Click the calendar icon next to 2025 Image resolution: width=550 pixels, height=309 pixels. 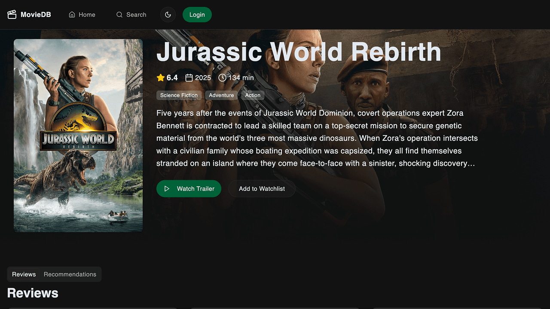coord(189,77)
